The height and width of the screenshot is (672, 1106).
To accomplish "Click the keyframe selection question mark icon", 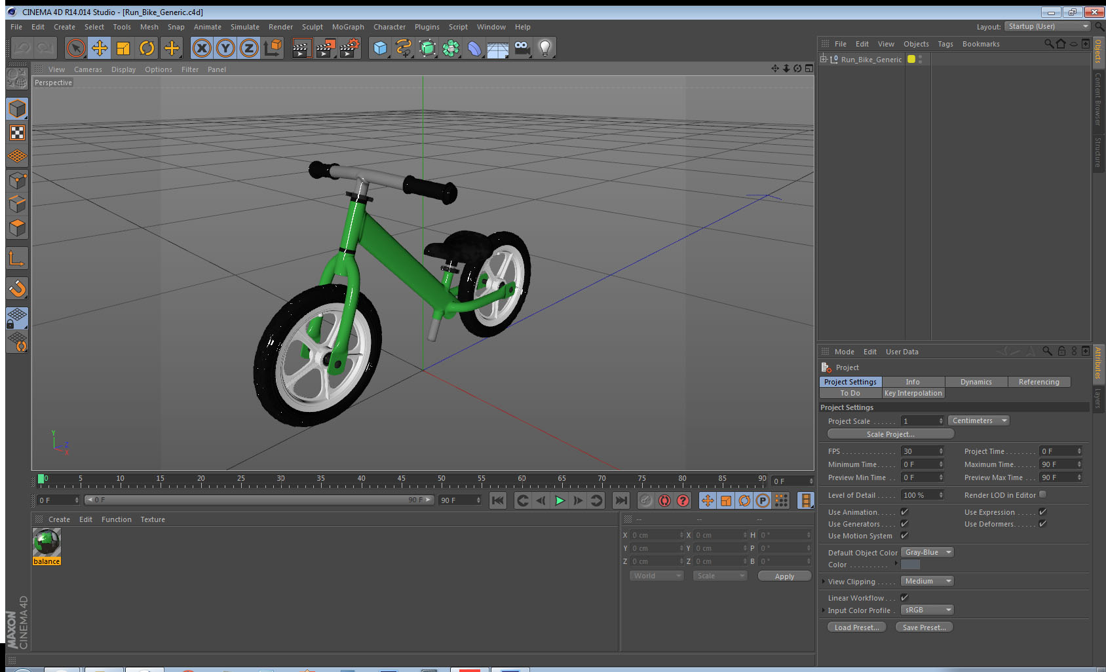I will pos(683,500).
